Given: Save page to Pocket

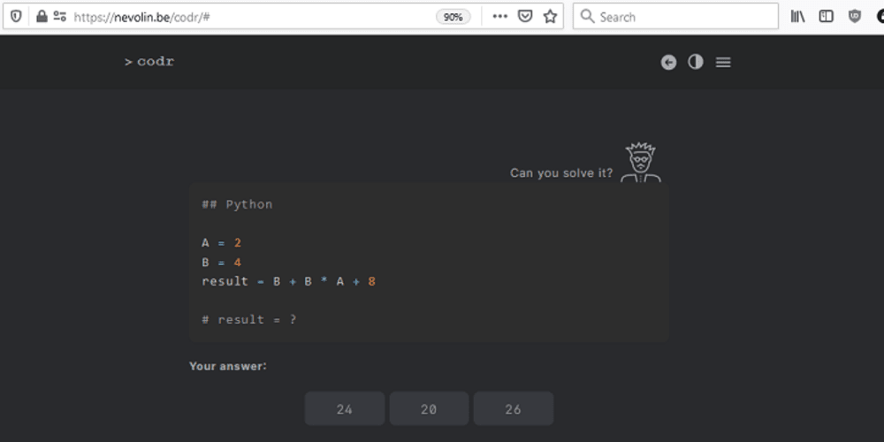Looking at the screenshot, I should [525, 16].
